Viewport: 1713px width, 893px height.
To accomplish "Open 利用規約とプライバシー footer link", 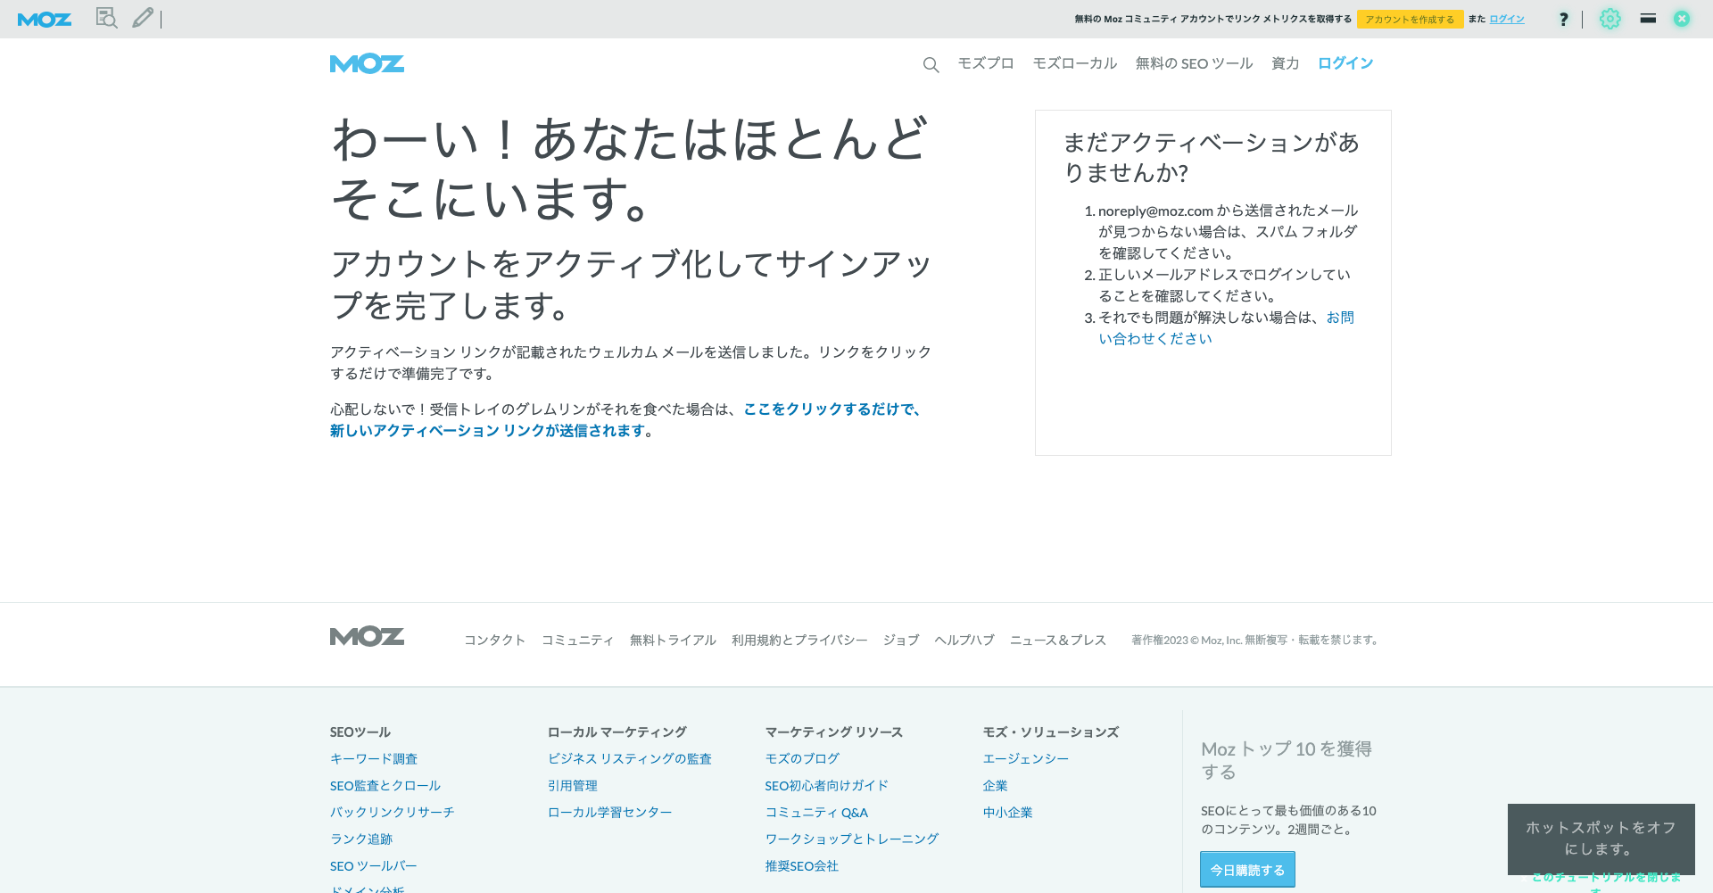I will coord(799,640).
